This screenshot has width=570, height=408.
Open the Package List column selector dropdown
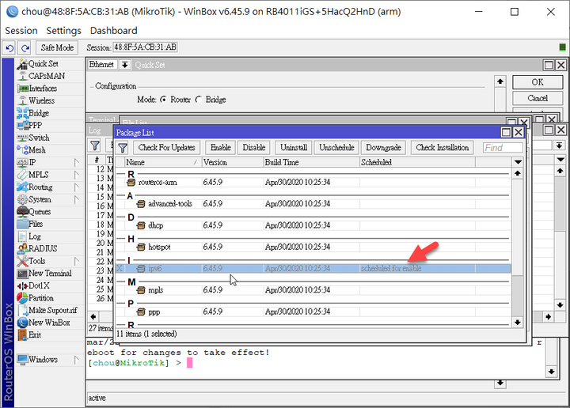pyautogui.click(x=518, y=162)
